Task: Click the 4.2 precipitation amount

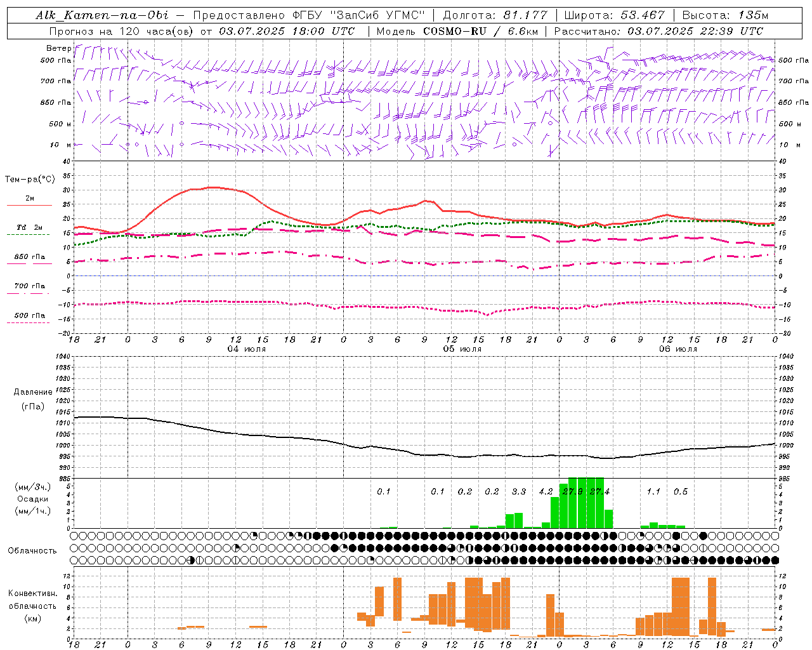Action: (x=546, y=491)
